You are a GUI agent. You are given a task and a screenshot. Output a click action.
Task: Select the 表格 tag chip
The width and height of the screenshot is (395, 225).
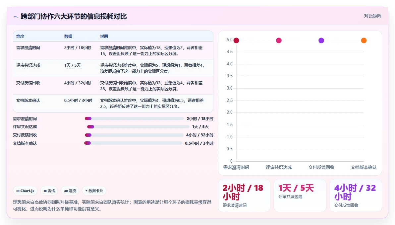[x=49, y=191]
